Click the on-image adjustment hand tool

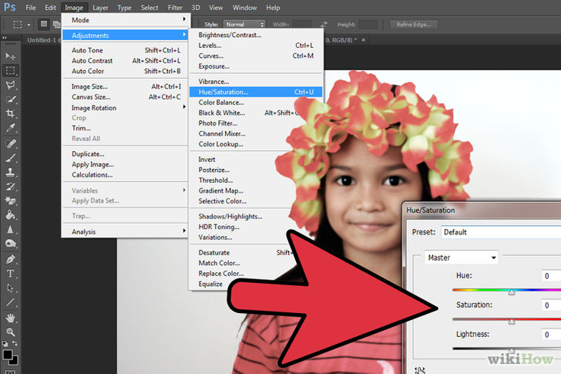tap(420, 370)
